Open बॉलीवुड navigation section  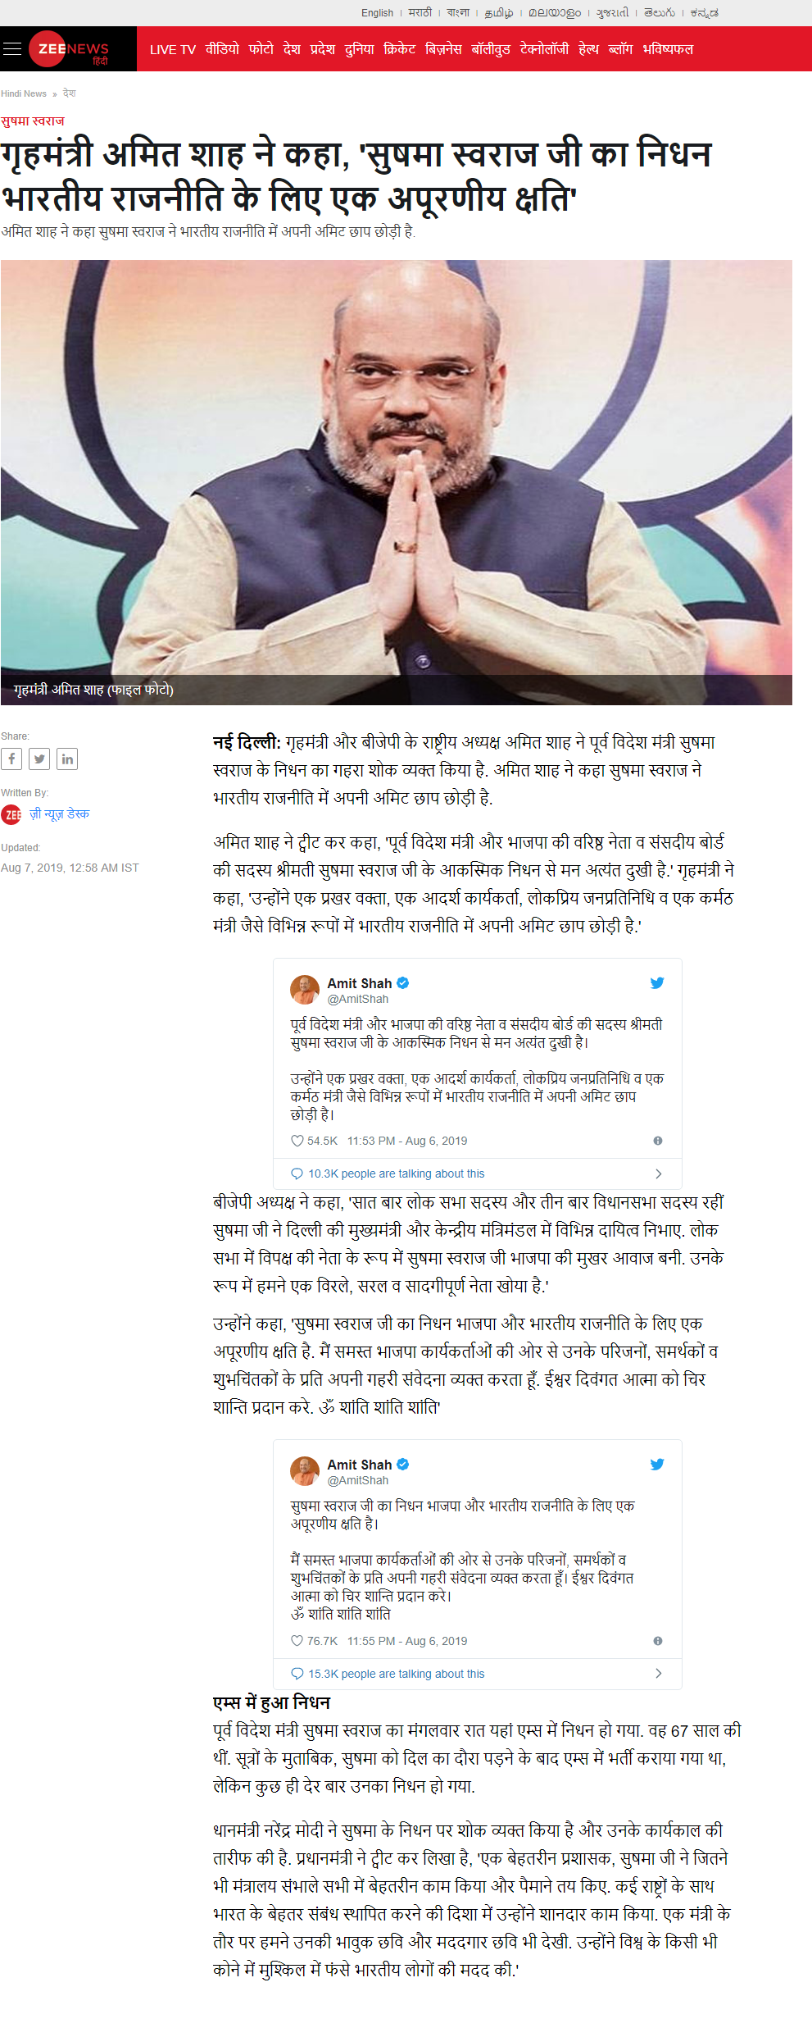pos(491,49)
